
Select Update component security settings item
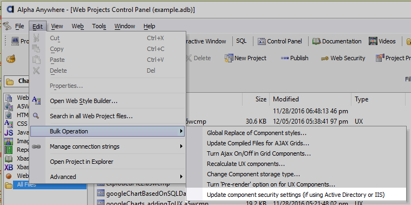[x=296, y=195]
